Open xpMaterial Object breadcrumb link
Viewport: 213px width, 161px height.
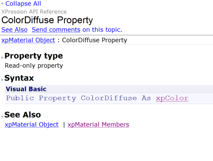[28, 40]
